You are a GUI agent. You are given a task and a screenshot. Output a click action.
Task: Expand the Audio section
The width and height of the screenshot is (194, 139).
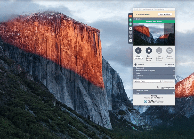138,73
